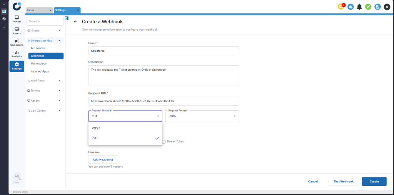Image resolution: width=394 pixels, height=195 pixels.
Task: Expand the Workflows settings group
Action: [45, 81]
